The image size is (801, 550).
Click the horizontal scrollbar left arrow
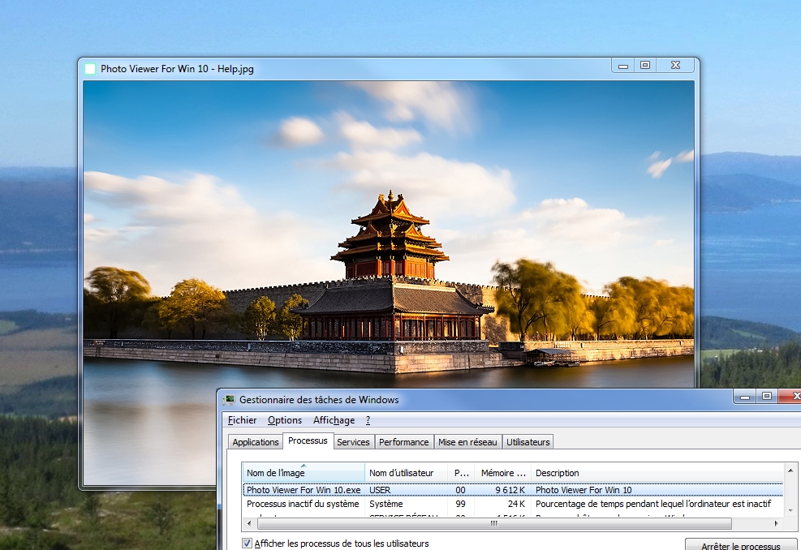pyautogui.click(x=249, y=523)
